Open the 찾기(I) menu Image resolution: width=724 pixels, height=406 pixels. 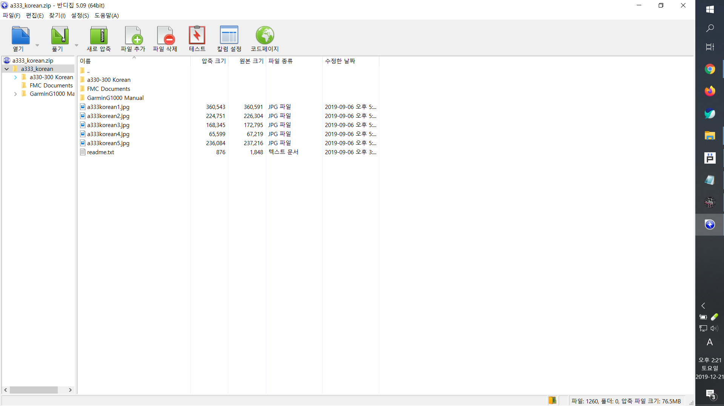pos(57,15)
